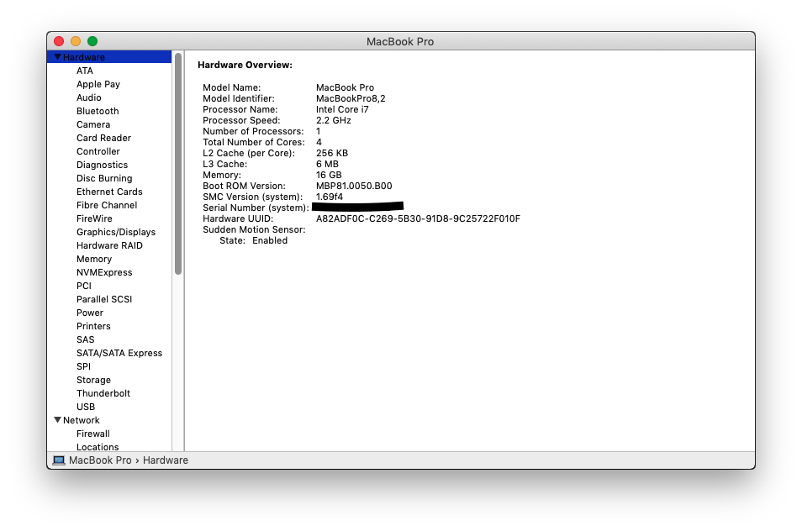Viewport: 802px width, 531px height.
Task: Click the L3 Cache value 6 MB
Action: (327, 164)
